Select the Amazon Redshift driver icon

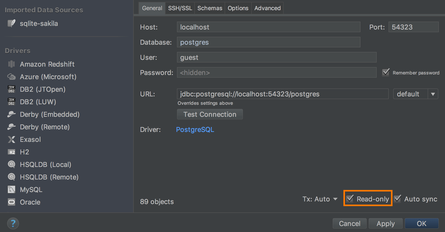11,64
